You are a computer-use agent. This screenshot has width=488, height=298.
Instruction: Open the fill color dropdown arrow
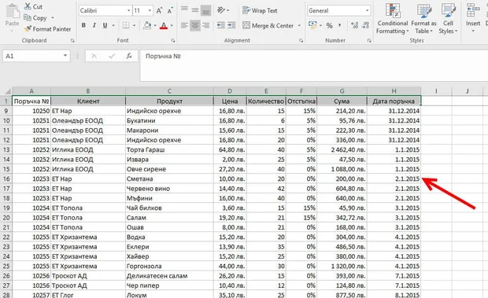pyautogui.click(x=155, y=25)
